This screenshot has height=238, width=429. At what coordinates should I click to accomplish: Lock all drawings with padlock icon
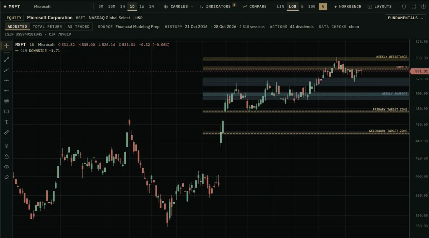coord(6,156)
